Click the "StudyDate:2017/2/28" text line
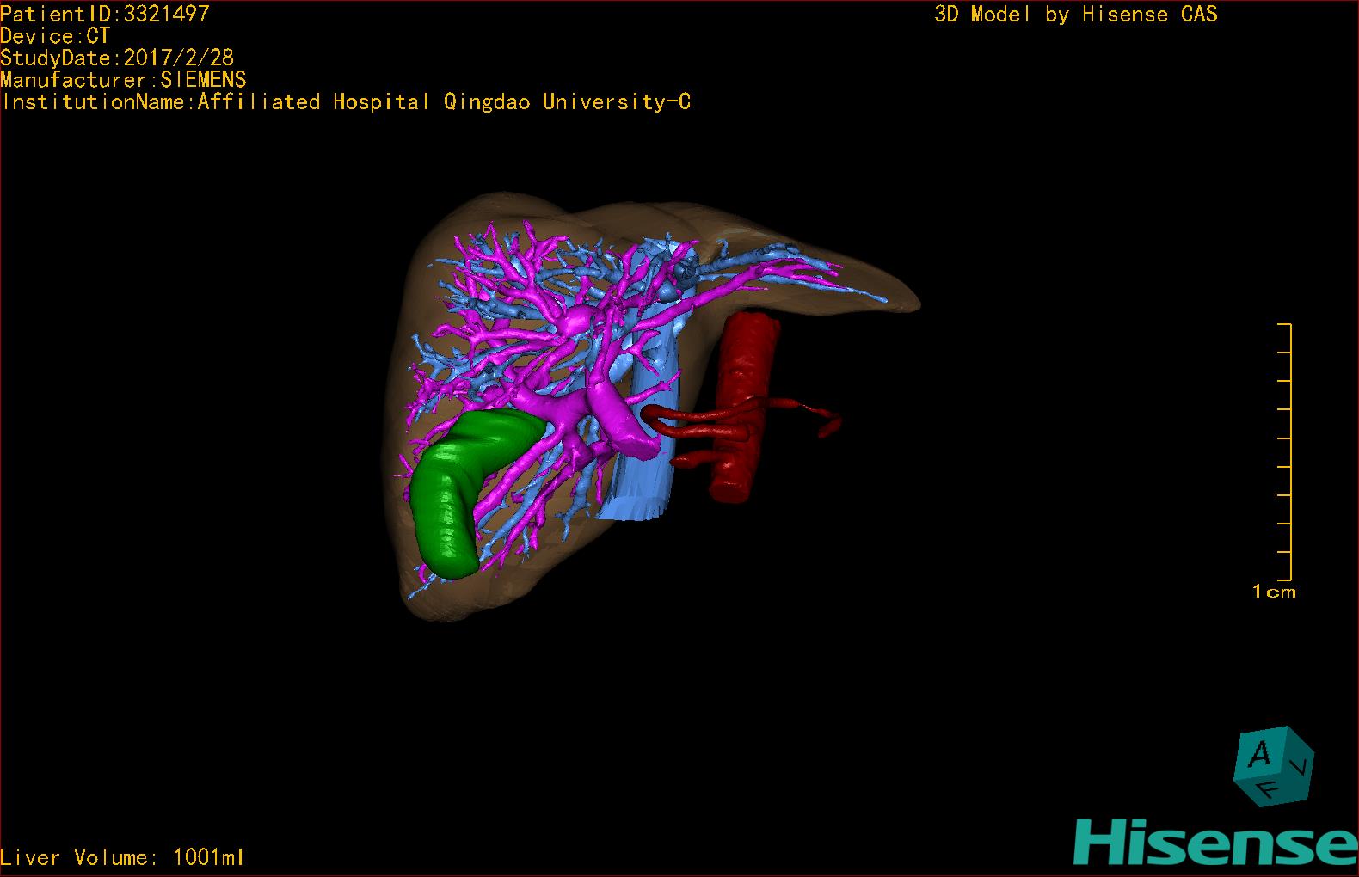 click(x=117, y=58)
